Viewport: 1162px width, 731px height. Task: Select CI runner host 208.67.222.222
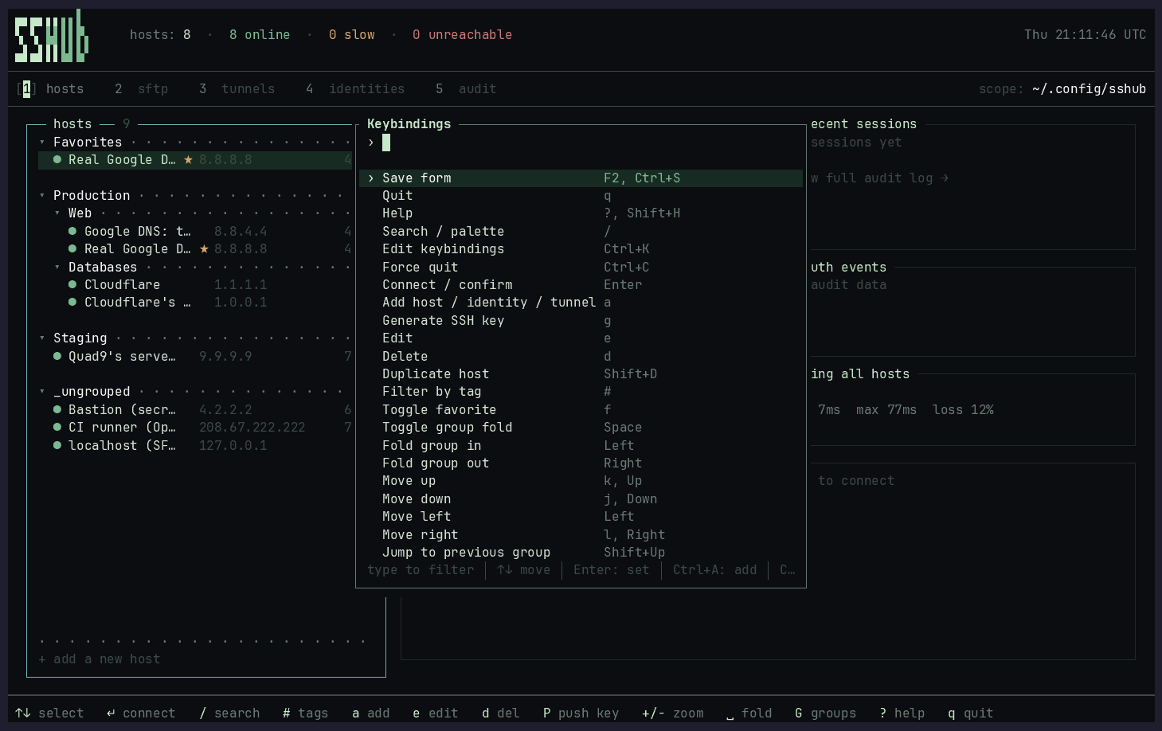[195, 428]
